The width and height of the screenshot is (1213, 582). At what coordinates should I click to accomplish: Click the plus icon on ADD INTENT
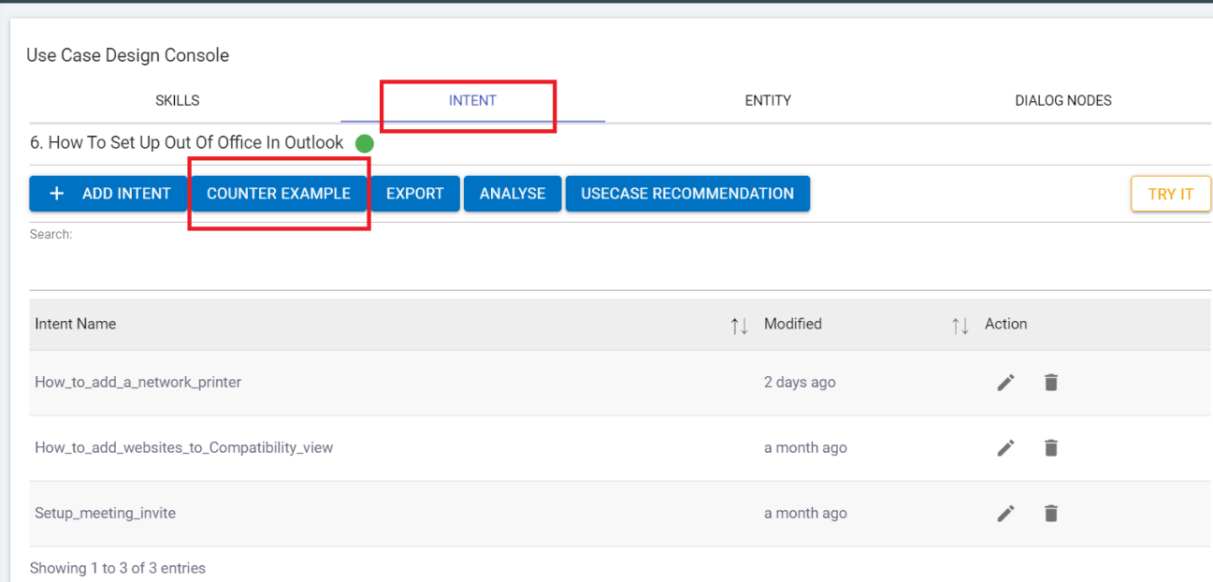[56, 194]
